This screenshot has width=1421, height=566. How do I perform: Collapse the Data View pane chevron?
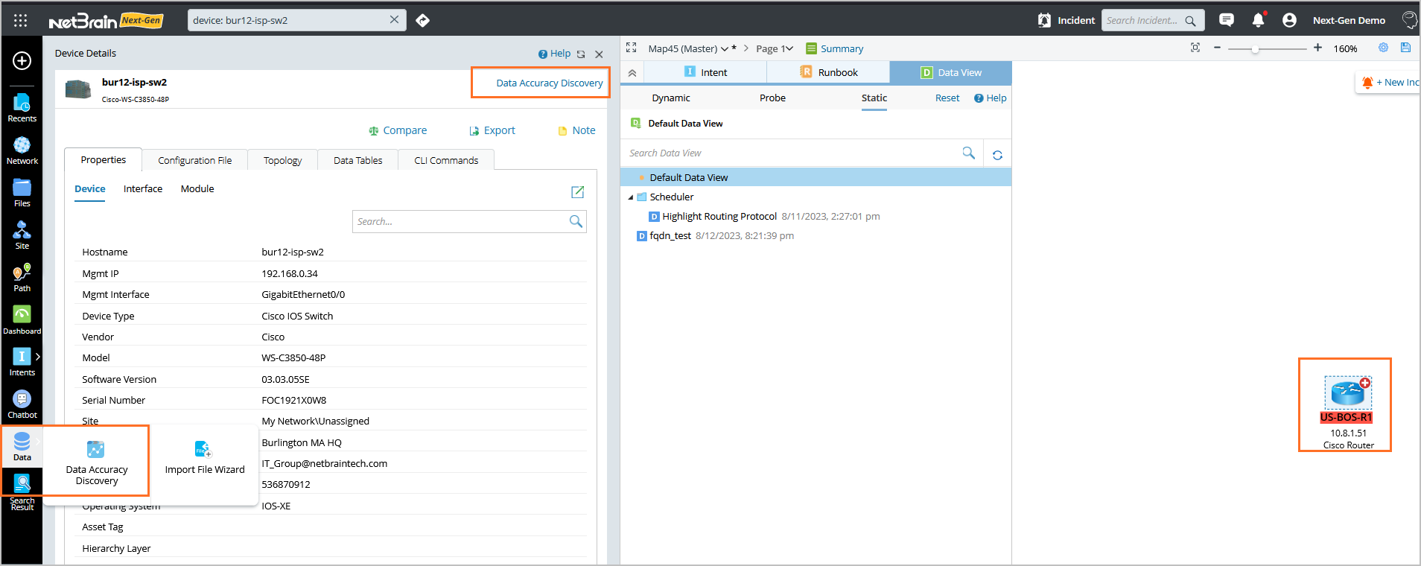pos(632,73)
